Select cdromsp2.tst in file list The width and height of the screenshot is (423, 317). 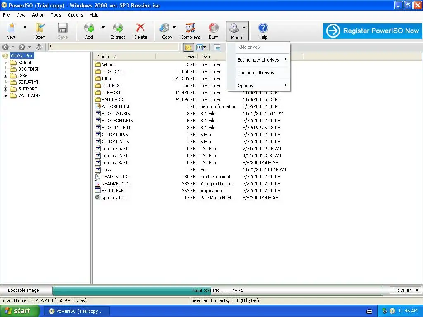point(115,156)
